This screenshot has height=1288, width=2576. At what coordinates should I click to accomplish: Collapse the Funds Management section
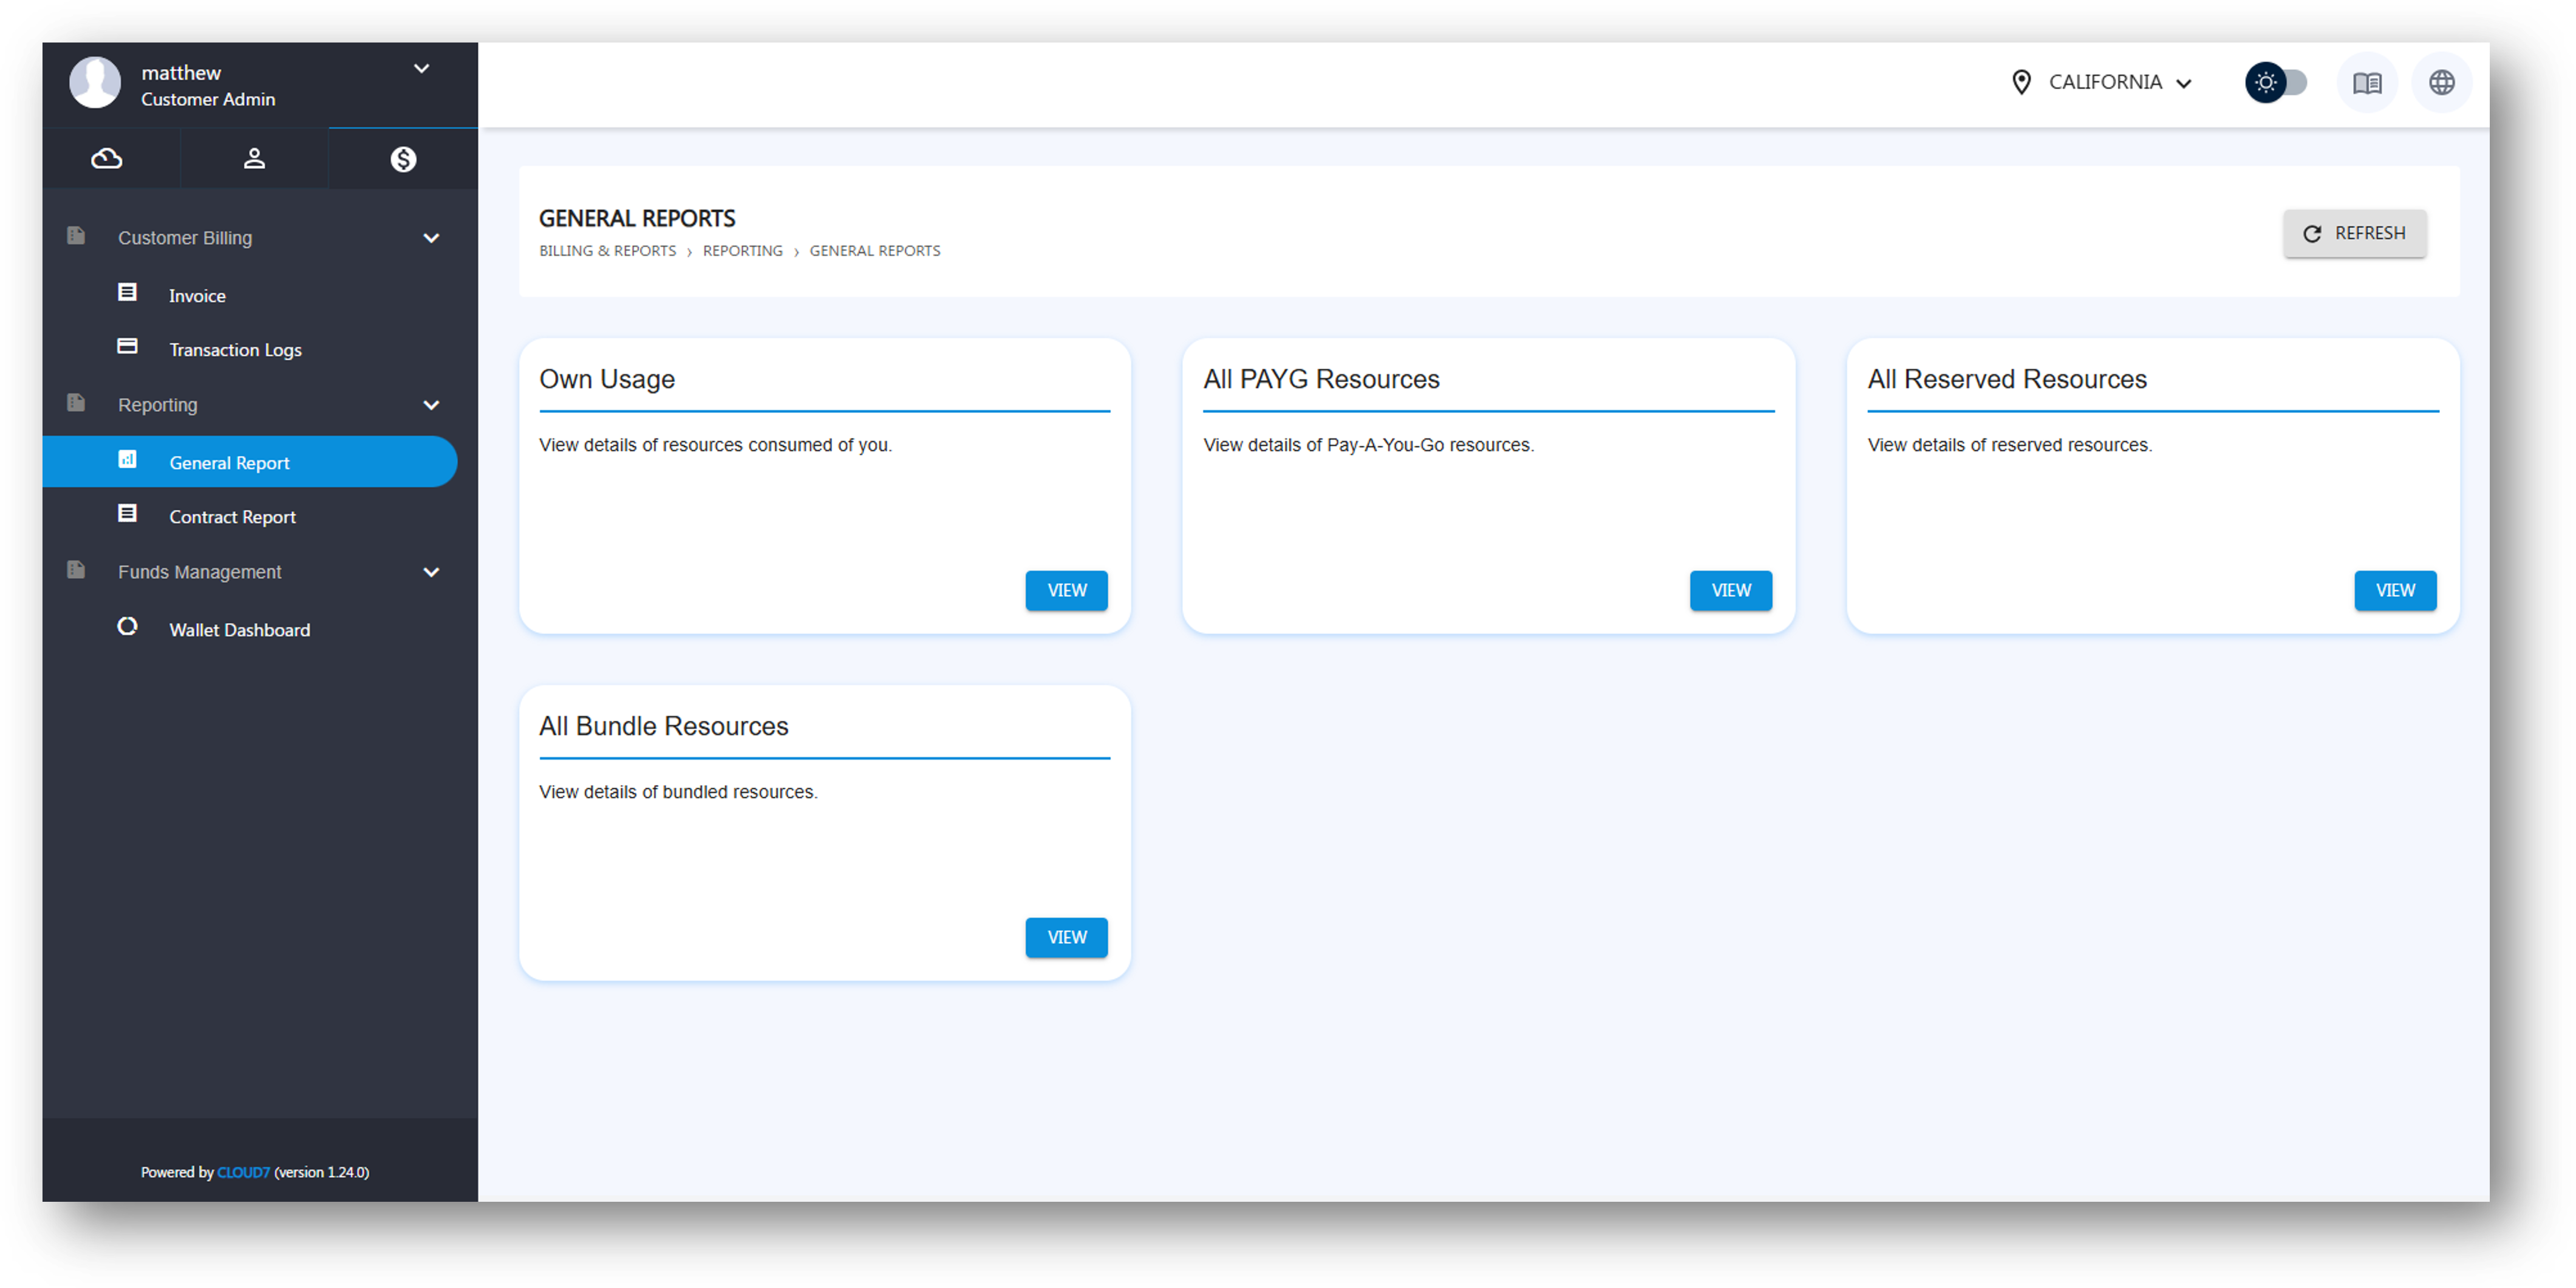(431, 572)
